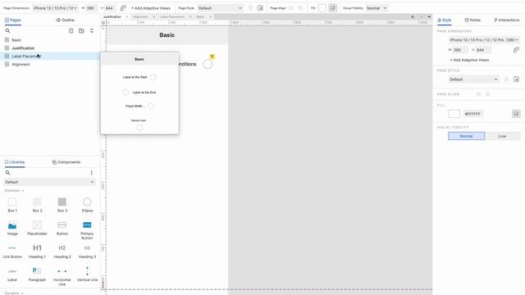Click the ruler origin icon at canvas corner
The image size is (525, 295).
point(103,23)
